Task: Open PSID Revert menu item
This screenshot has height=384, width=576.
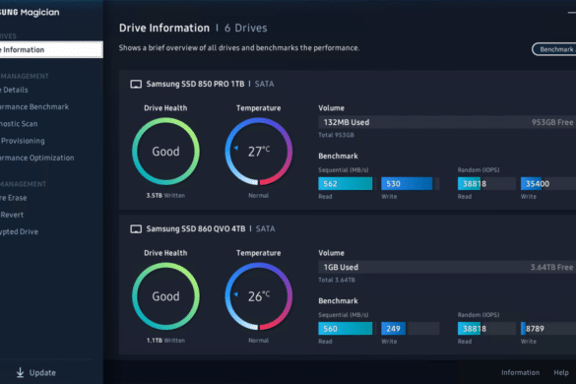Action: coord(12,215)
